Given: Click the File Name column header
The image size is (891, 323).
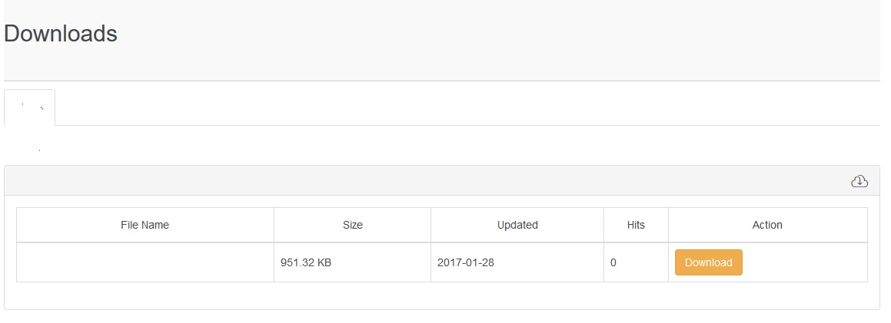Looking at the screenshot, I should click(x=145, y=225).
